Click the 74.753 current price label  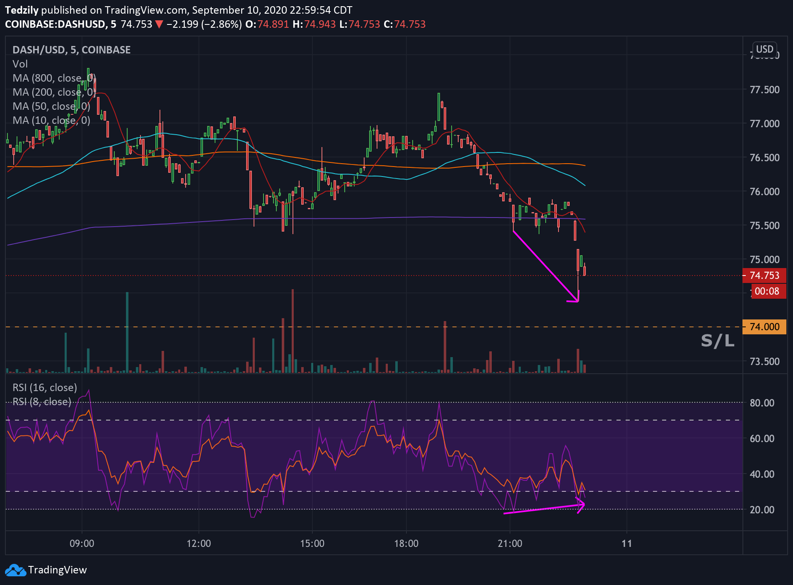click(x=764, y=276)
